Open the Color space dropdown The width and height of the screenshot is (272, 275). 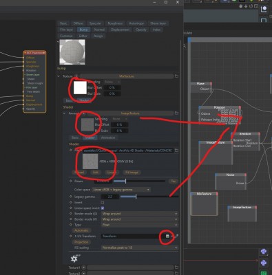coord(121,190)
